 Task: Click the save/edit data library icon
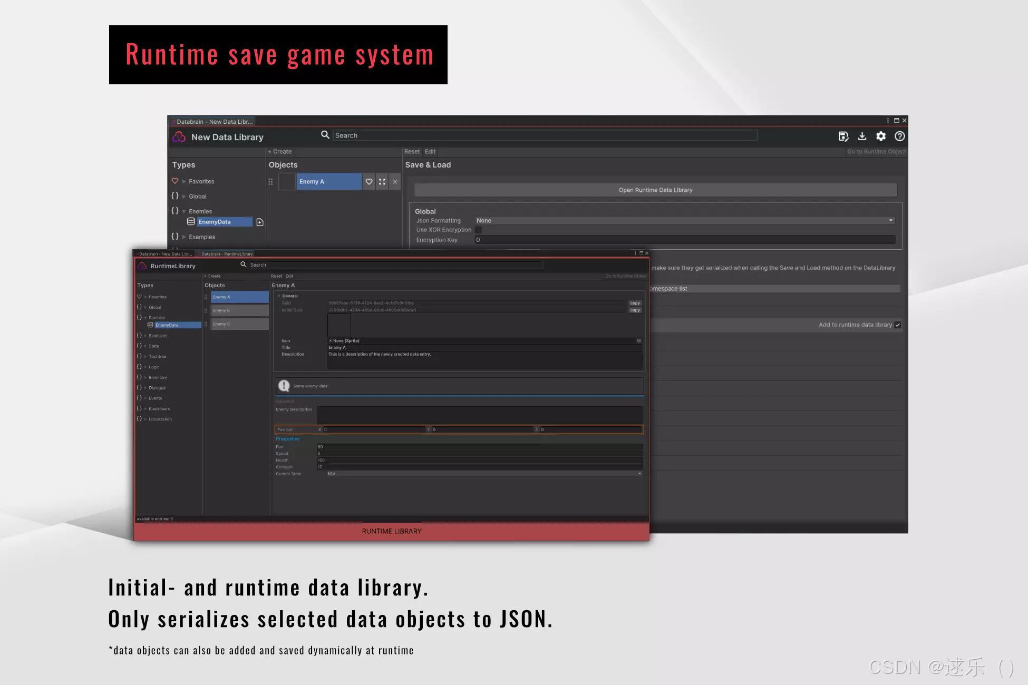(x=843, y=136)
